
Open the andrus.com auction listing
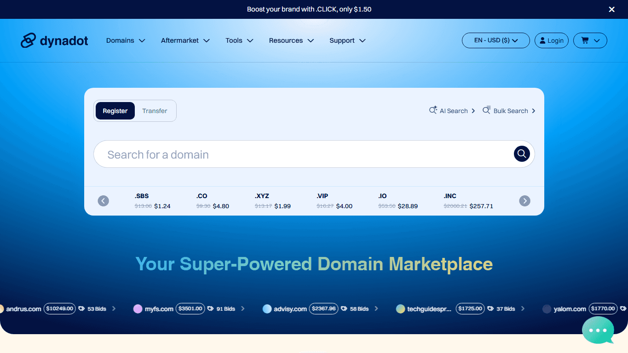tap(23, 309)
